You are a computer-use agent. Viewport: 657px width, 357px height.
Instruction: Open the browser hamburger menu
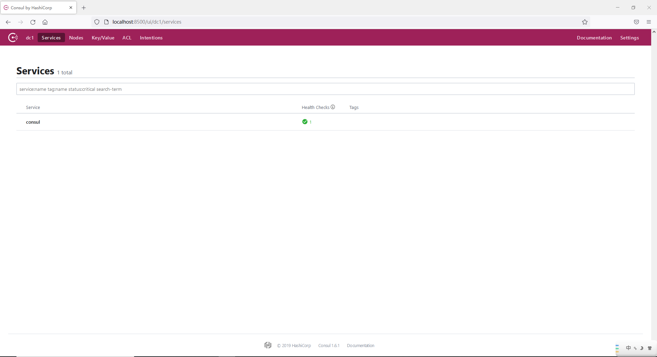point(649,22)
